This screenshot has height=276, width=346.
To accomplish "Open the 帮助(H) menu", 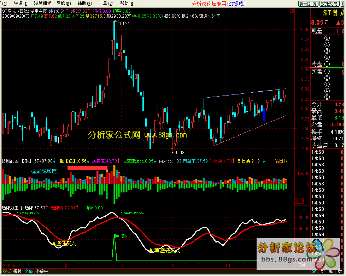I will 127,4.
